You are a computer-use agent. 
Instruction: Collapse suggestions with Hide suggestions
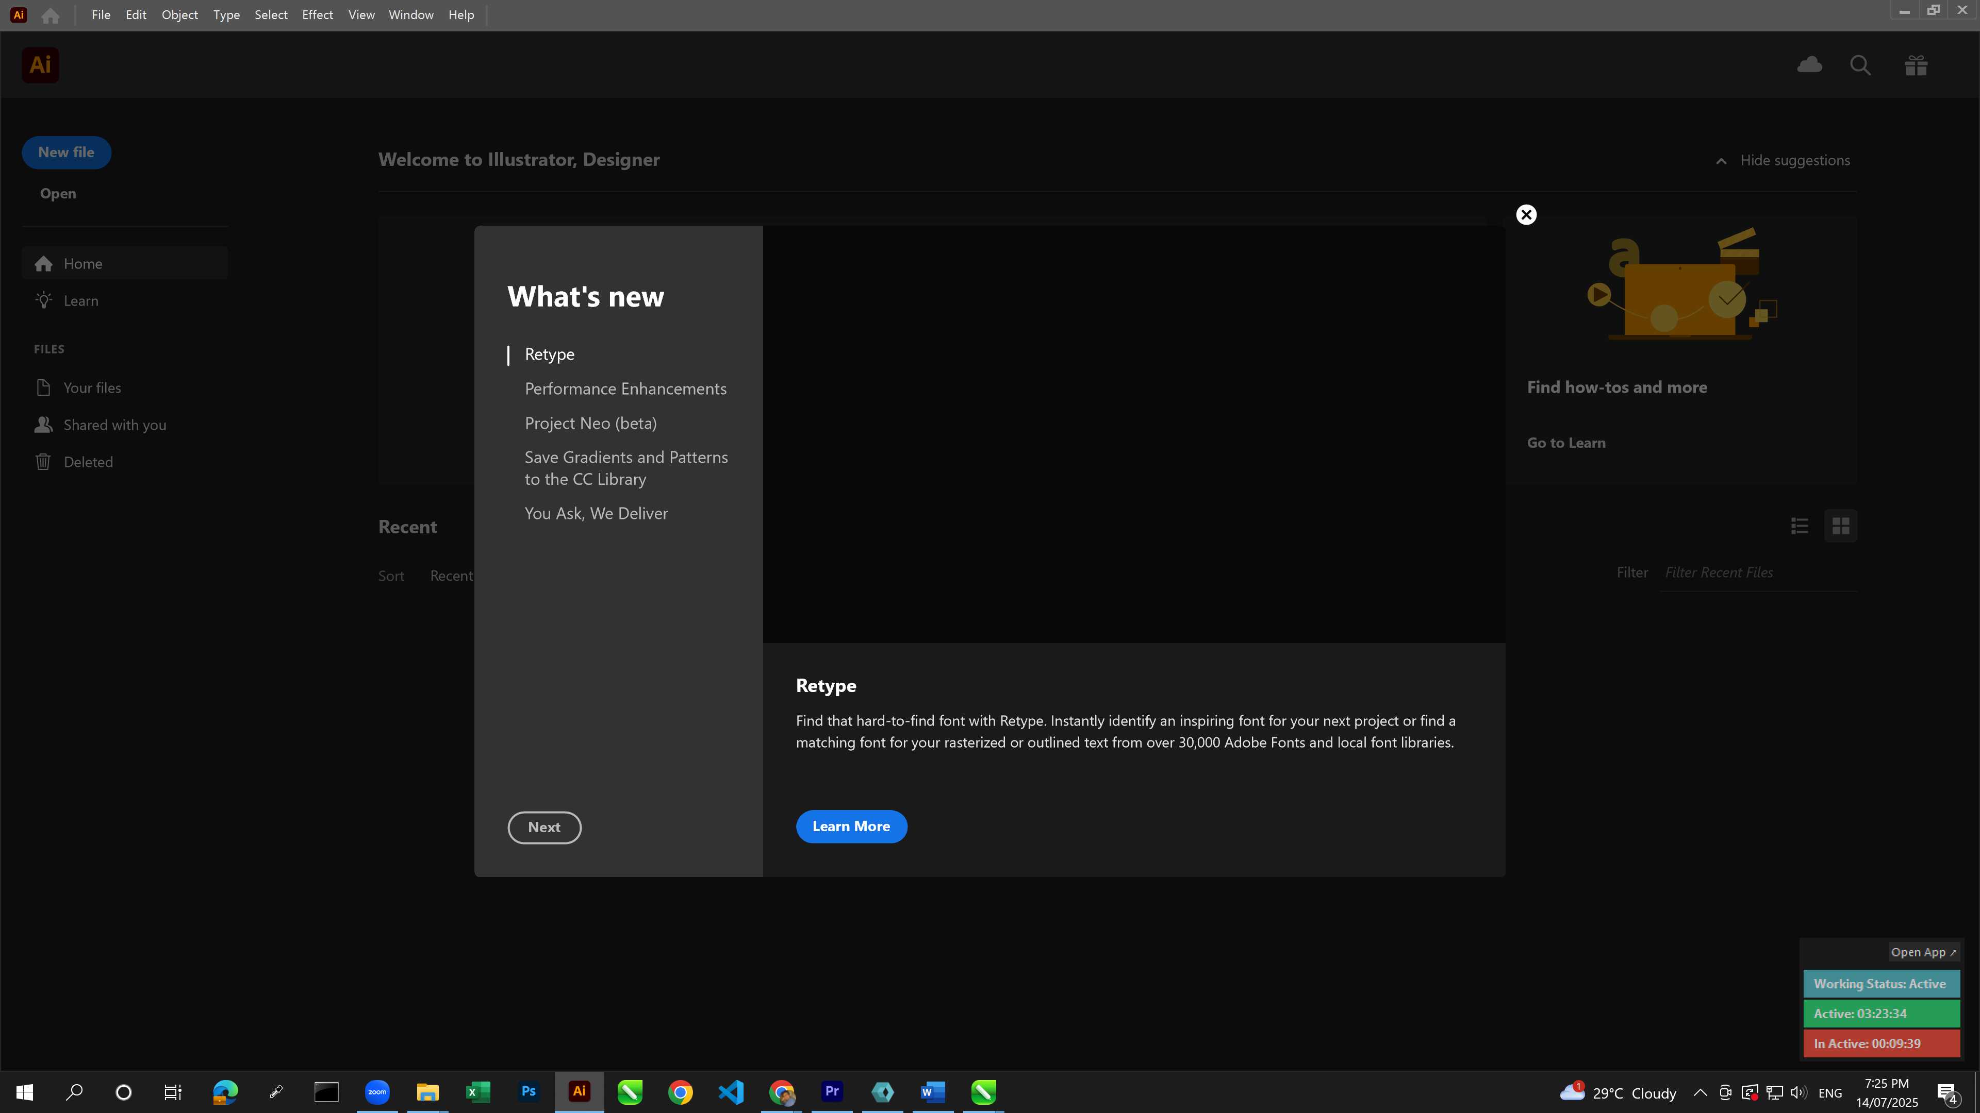[x=1783, y=161]
